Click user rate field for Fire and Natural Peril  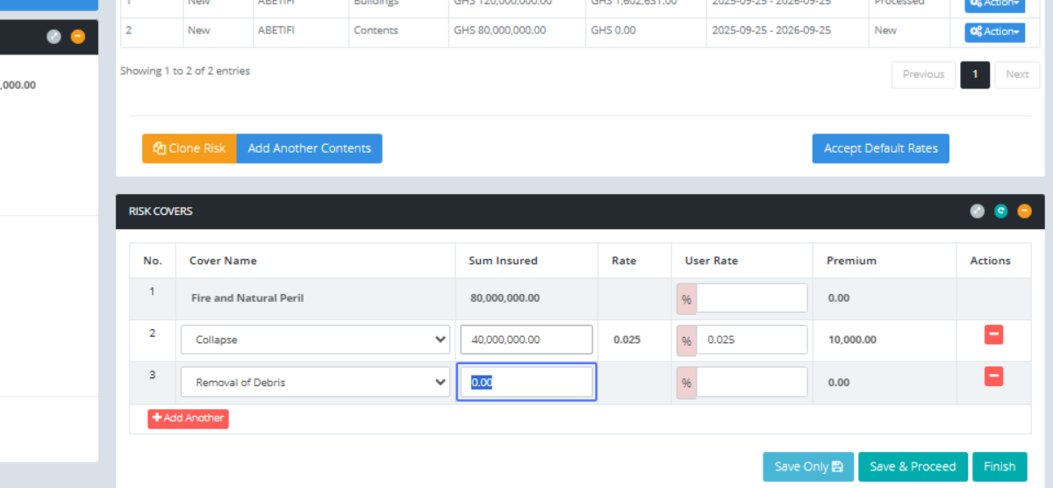tap(750, 298)
